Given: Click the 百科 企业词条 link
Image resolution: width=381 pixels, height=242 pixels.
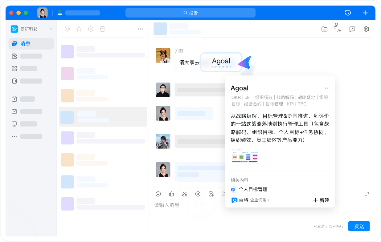Looking at the screenshot, I should coord(251,200).
